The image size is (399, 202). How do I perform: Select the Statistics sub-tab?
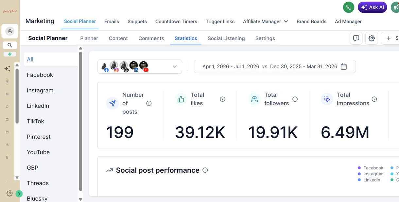(x=186, y=38)
